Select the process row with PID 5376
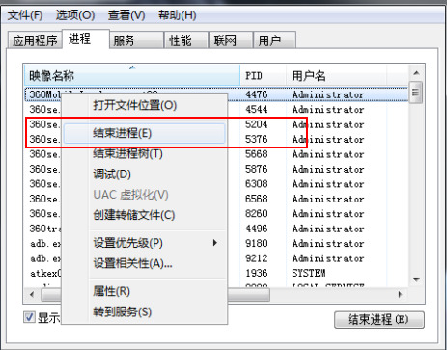The image size is (447, 350). click(x=216, y=139)
